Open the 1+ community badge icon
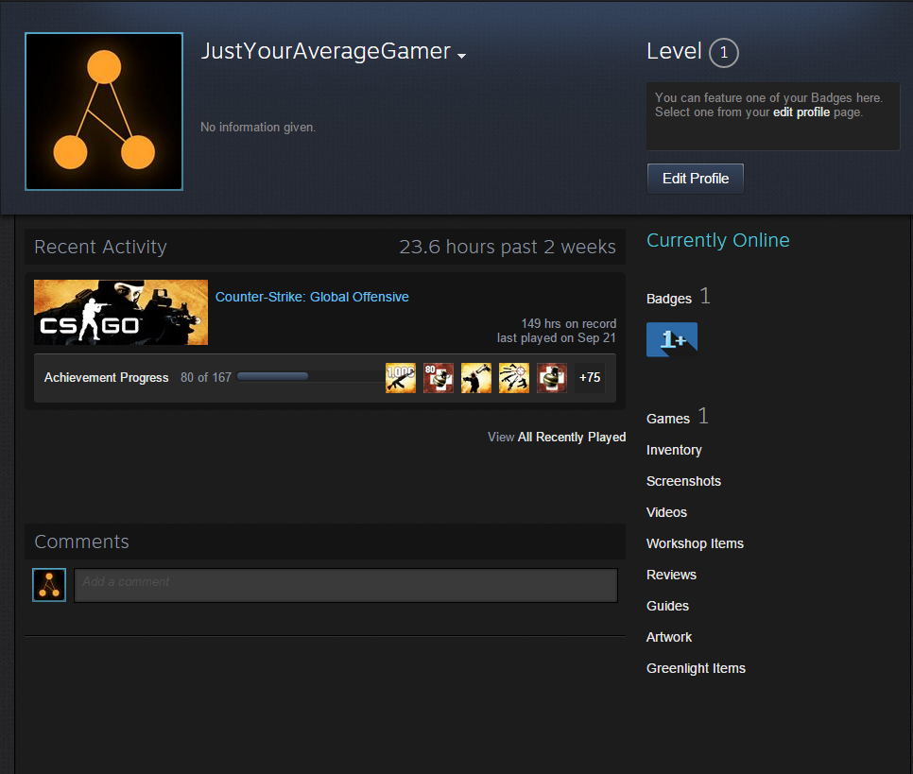 click(x=672, y=339)
